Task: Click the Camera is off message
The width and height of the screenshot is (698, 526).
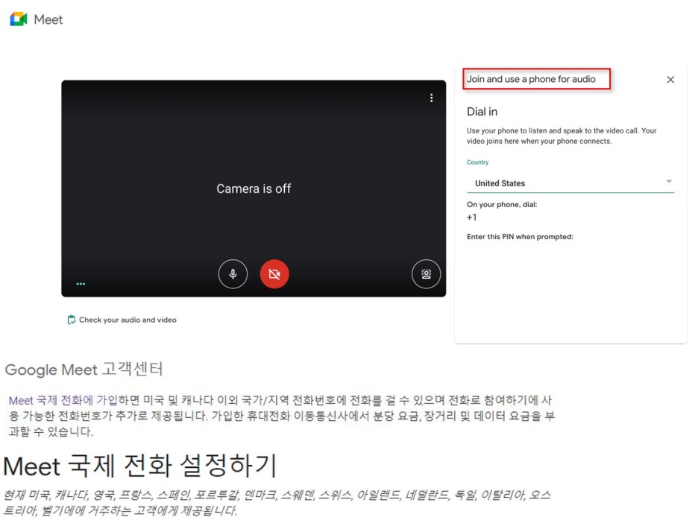Action: pos(254,188)
